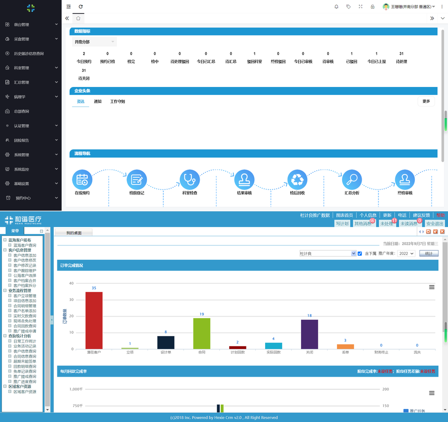
Task: Open the order chart hamburger menu icon
Action: [432, 287]
